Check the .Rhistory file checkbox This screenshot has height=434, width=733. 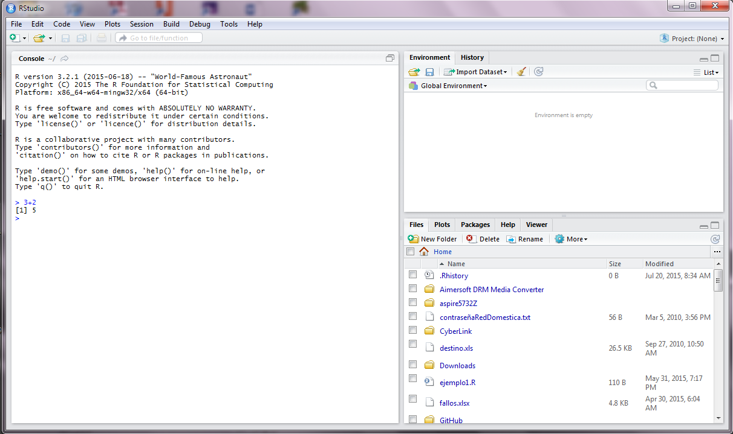pyautogui.click(x=412, y=275)
